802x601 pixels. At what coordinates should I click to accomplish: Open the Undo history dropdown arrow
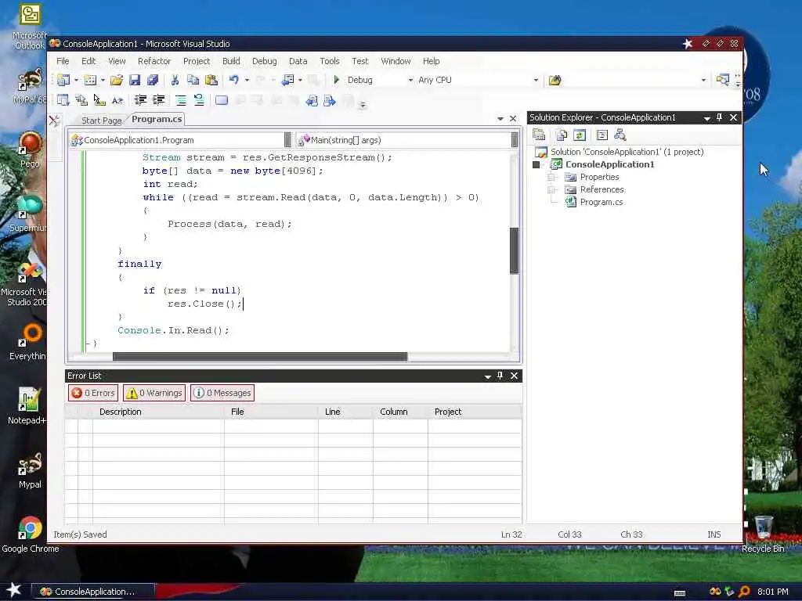247,81
